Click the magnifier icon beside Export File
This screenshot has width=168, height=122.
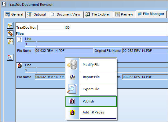[72, 89]
